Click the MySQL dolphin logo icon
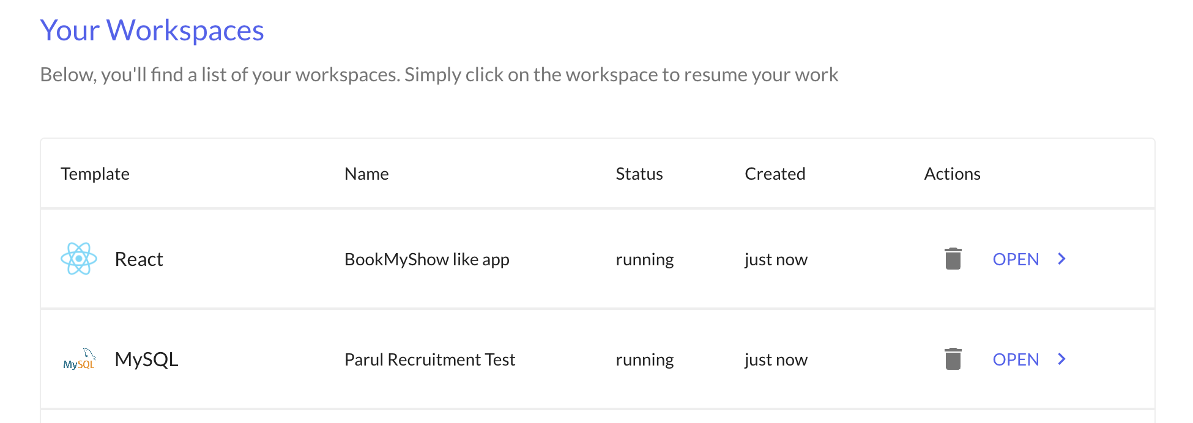 click(x=80, y=359)
